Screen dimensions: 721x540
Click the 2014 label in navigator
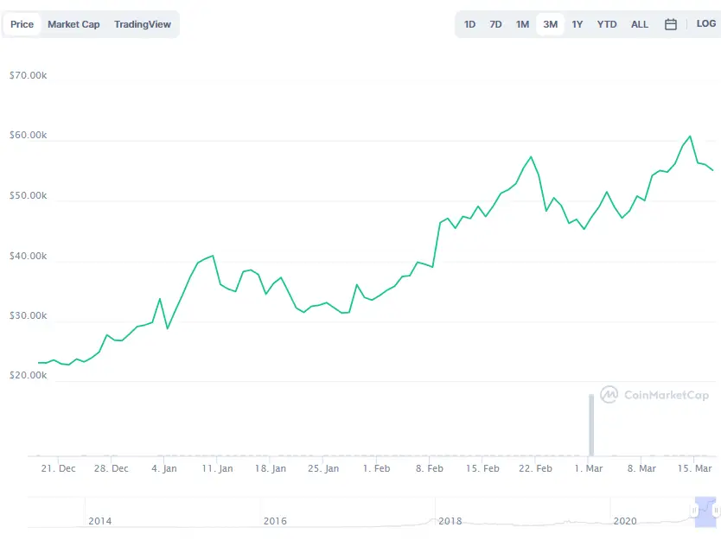coord(99,521)
